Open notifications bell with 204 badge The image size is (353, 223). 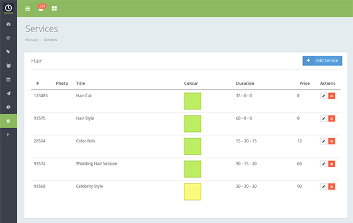41,7
